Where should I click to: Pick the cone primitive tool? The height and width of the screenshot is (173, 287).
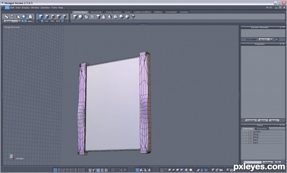click(104, 17)
